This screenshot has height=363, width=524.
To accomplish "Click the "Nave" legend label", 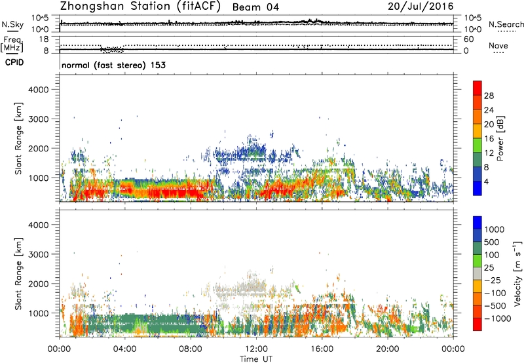I will tap(498, 45).
